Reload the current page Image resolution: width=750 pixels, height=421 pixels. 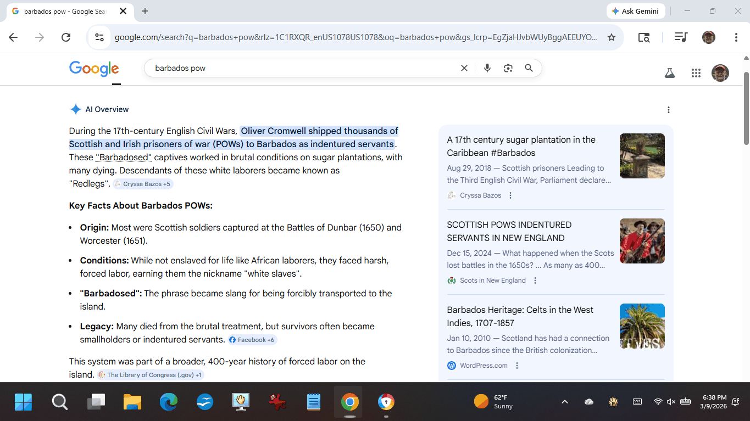(66, 37)
